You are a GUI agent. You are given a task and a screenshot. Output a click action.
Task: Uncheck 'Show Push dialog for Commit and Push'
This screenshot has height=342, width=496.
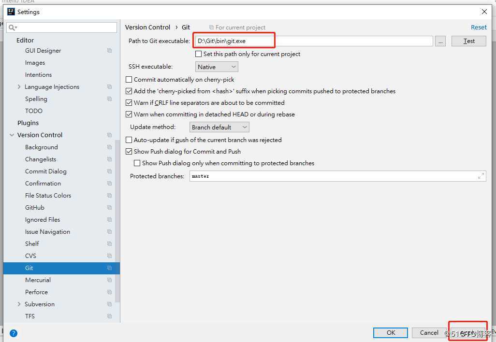tap(129, 151)
